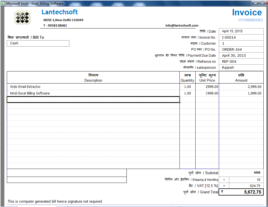The height and width of the screenshot is (207, 268).
Task: Select the Payment Due Date cell April 30, 2015
Action: pos(241,55)
